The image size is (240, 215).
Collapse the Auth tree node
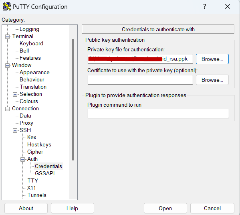coord(22,160)
